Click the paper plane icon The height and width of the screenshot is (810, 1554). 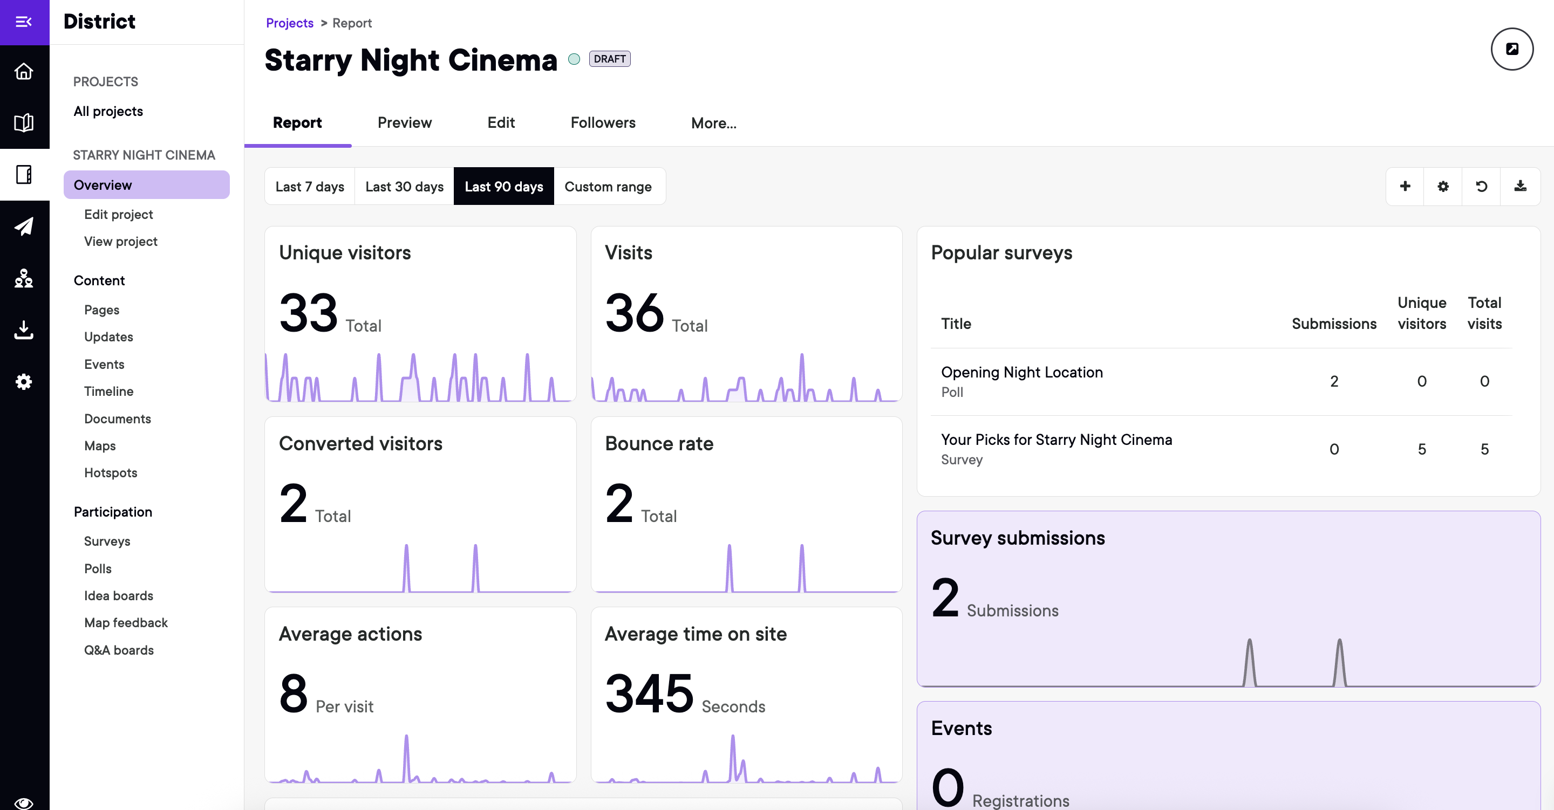point(24,226)
